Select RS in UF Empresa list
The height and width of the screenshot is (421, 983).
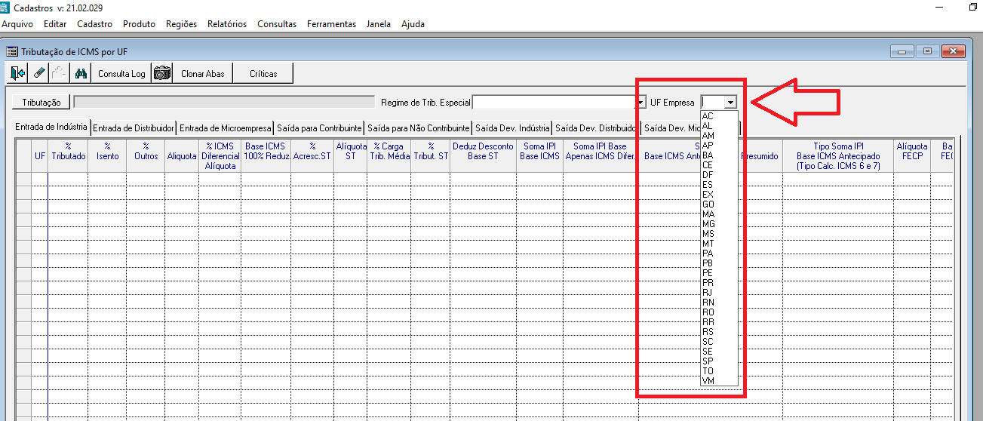pyautogui.click(x=719, y=332)
